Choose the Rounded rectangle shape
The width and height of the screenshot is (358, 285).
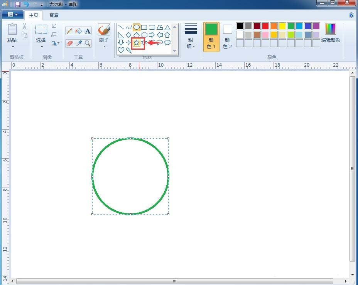[152, 27]
